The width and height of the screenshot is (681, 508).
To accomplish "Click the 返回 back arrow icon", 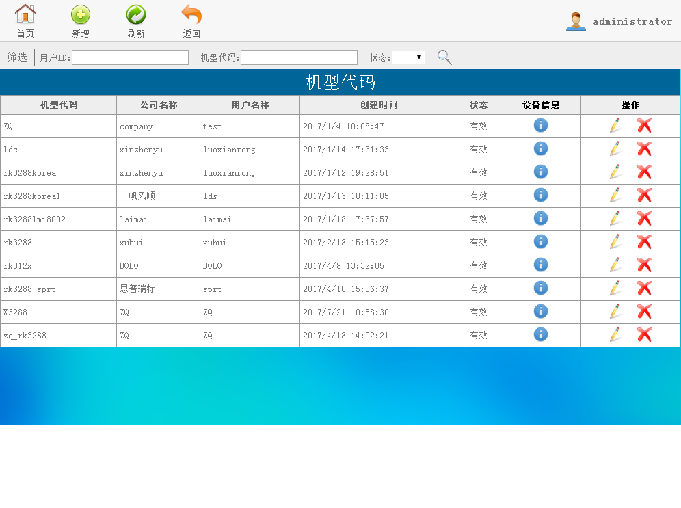I will coord(191,14).
